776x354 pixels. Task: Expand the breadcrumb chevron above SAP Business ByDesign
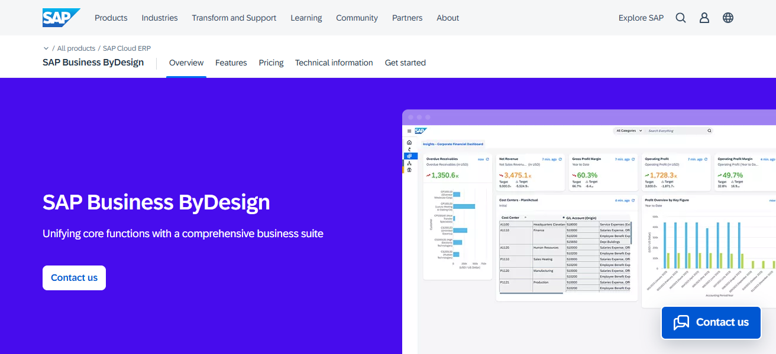46,48
